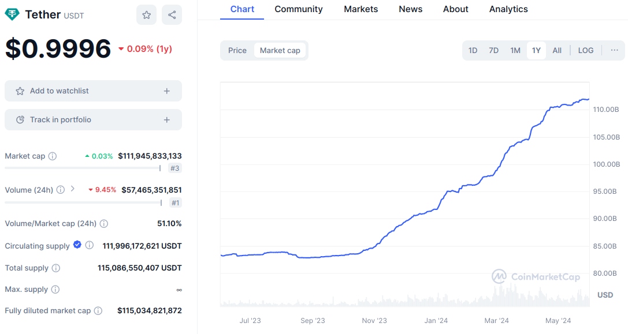Click the Volume (24h) rank progress bar
Image resolution: width=628 pixels, height=334 pixels.
[83, 203]
